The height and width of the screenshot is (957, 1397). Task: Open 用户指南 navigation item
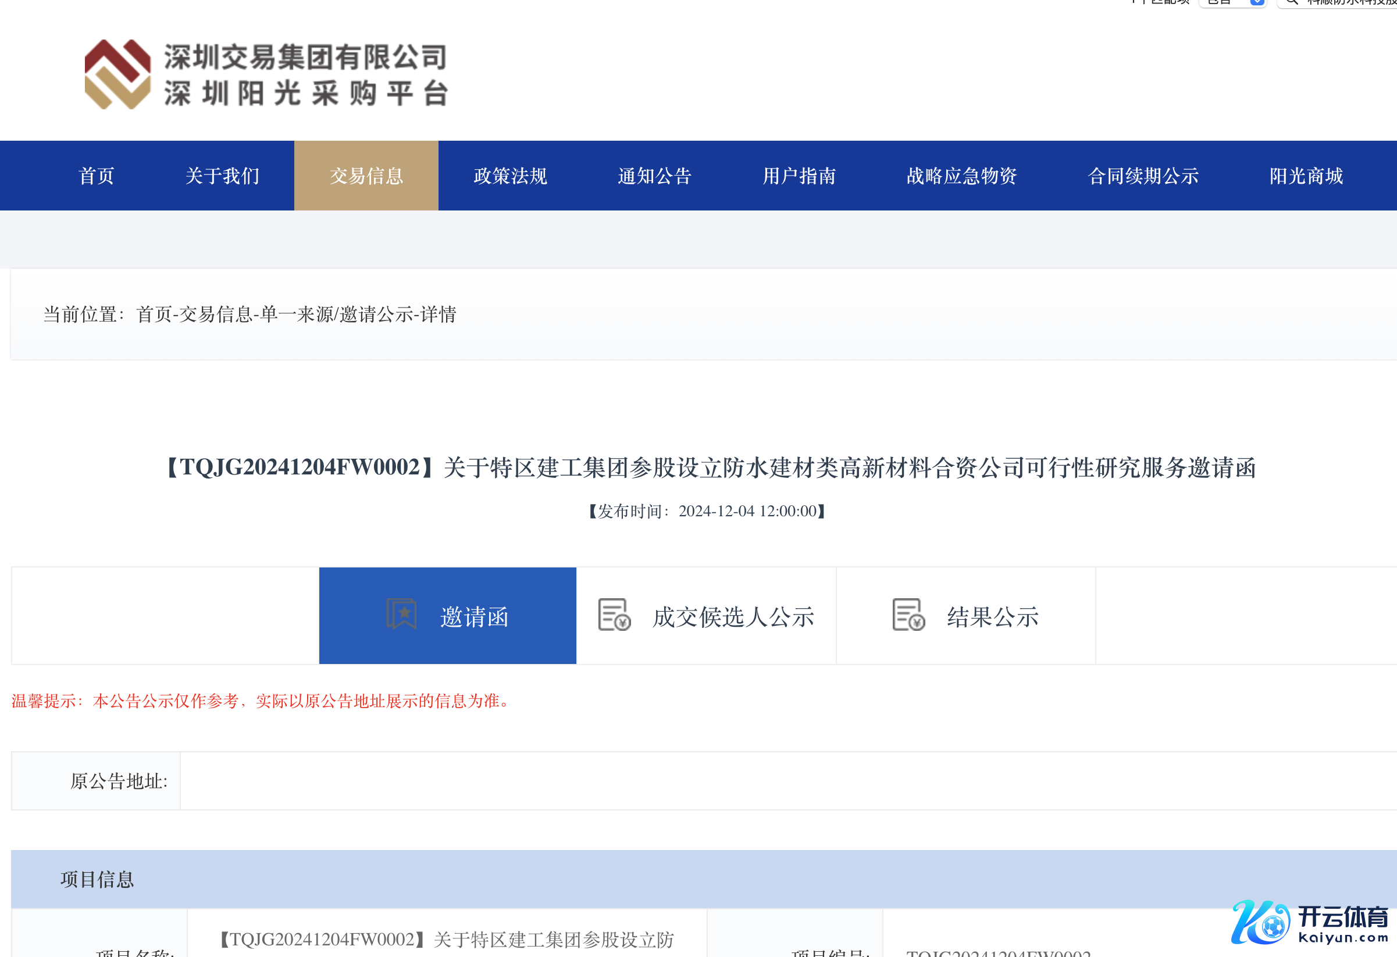point(799,176)
